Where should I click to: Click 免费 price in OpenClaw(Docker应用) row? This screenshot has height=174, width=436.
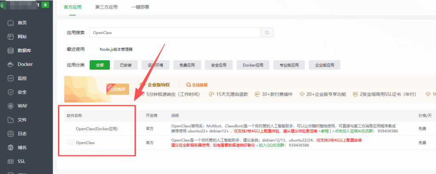pos(422,129)
